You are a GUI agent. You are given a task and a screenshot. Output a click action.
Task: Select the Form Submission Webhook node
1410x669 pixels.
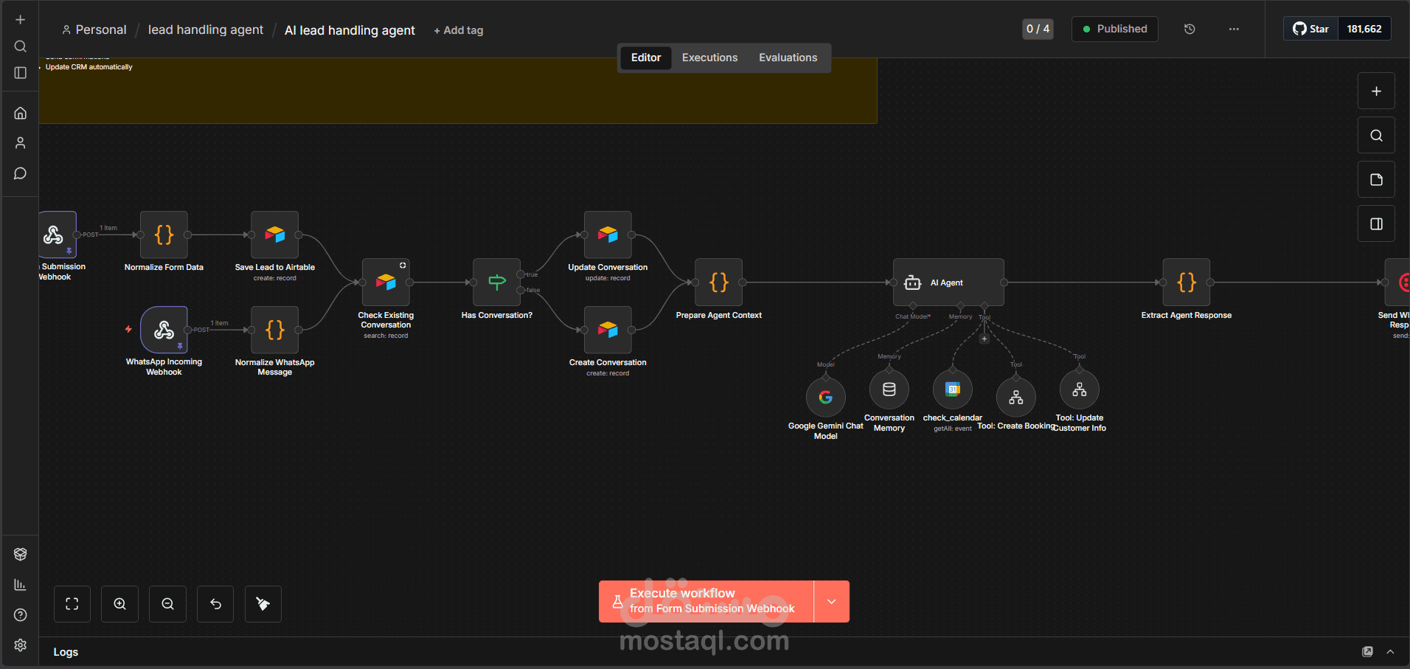pos(58,235)
